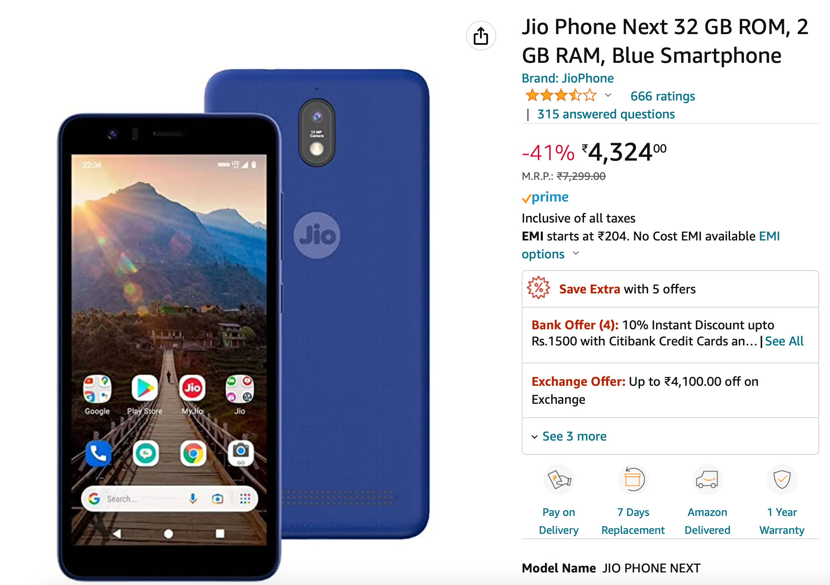The image size is (830, 585).
Task: View 315 answered questions
Action: tap(606, 114)
